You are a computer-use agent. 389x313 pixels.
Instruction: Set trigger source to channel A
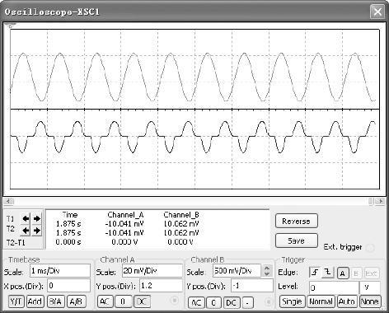click(x=343, y=273)
